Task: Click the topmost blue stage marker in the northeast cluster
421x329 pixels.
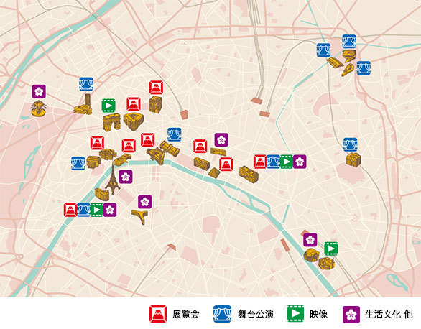Action: [x=349, y=42]
